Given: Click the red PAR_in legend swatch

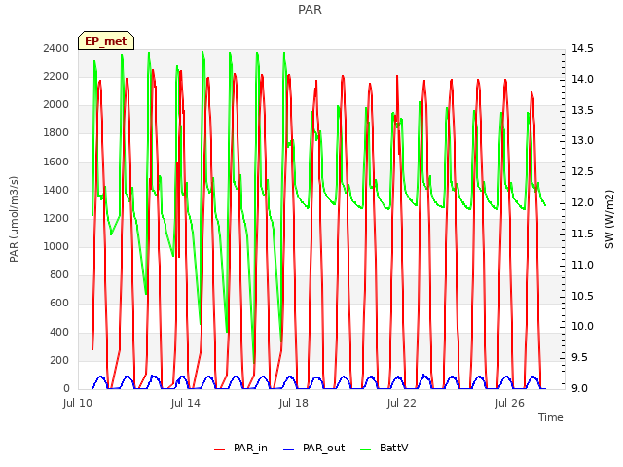Looking at the screenshot, I should pos(220,449).
